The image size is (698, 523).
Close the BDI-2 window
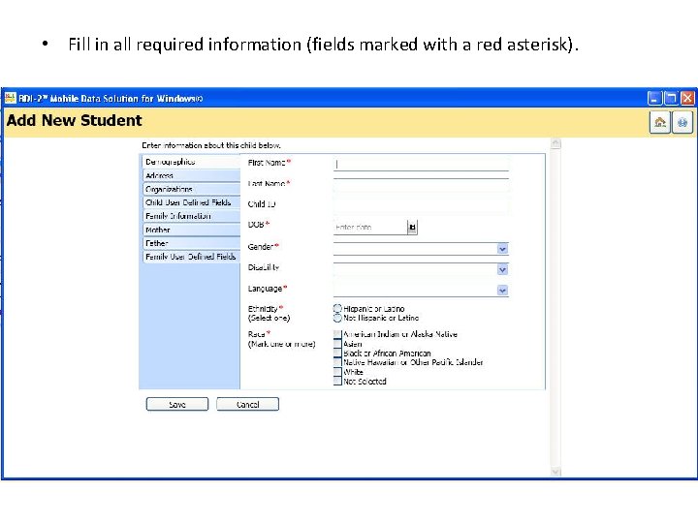[687, 98]
